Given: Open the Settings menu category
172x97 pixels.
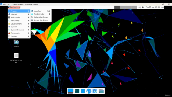Looking at the screenshot, I should [x=19, y=36].
